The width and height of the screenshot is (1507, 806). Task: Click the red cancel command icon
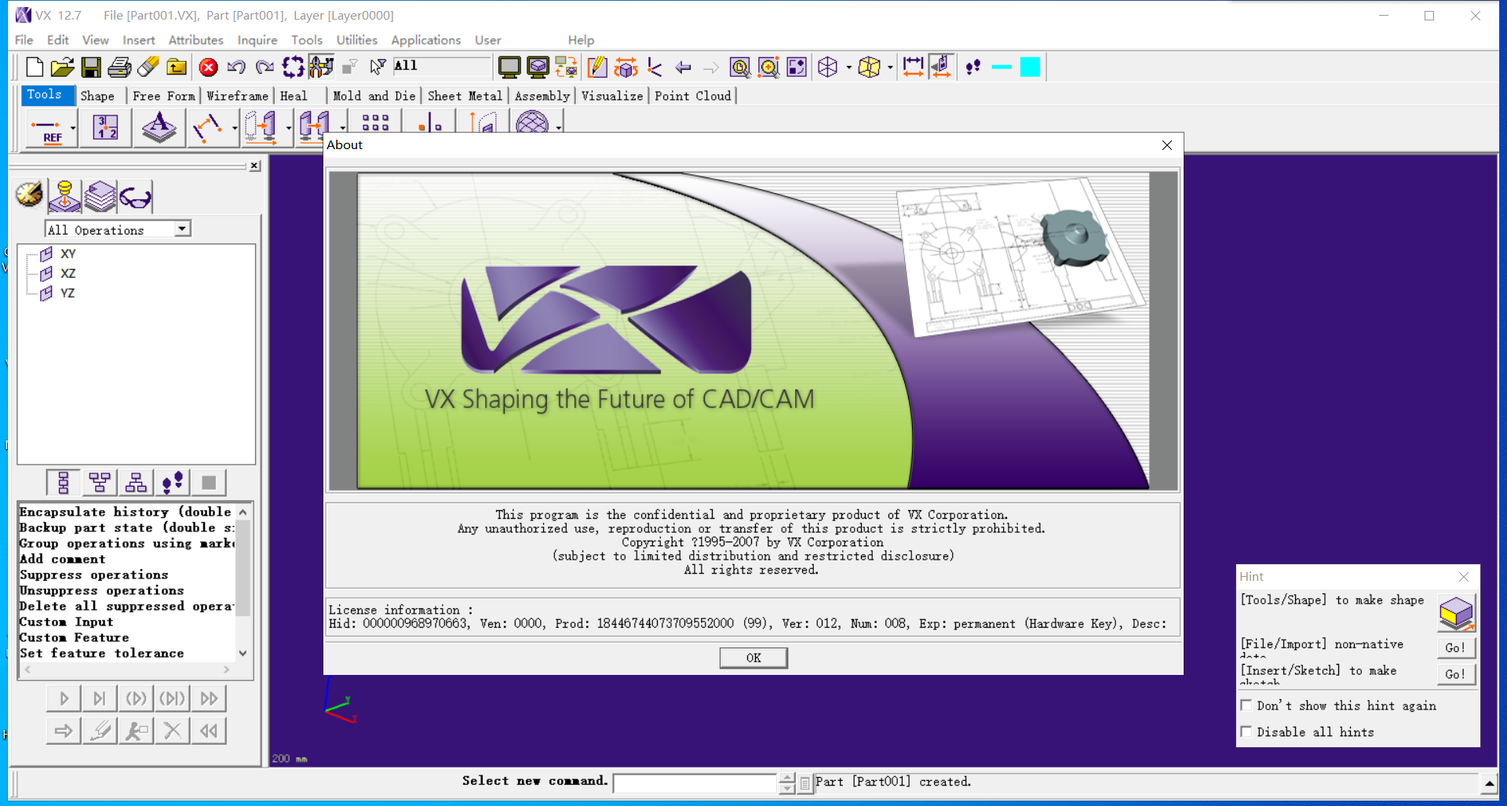point(208,67)
